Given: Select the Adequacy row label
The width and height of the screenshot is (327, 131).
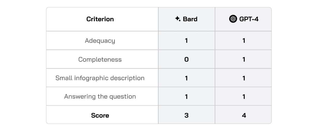Looking at the screenshot, I should point(100,41).
